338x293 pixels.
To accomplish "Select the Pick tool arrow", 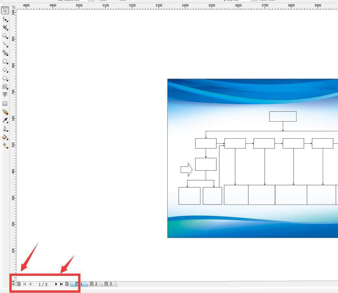I will point(5,11).
